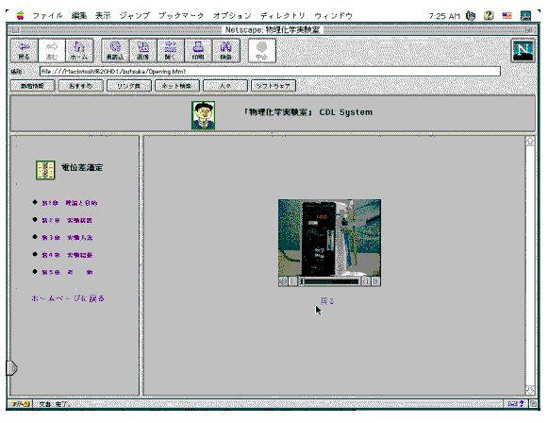Click the Images (画像) toolbar icon

(x=143, y=51)
